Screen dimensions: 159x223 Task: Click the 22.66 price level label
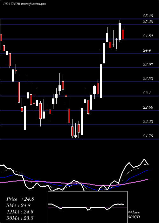click(x=148, y=107)
